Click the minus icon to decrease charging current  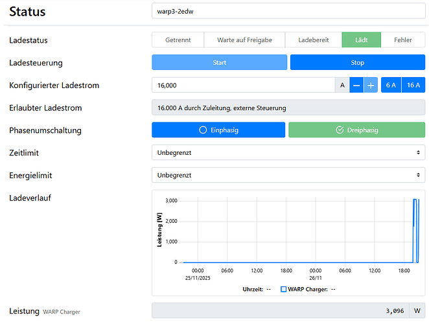(x=356, y=86)
